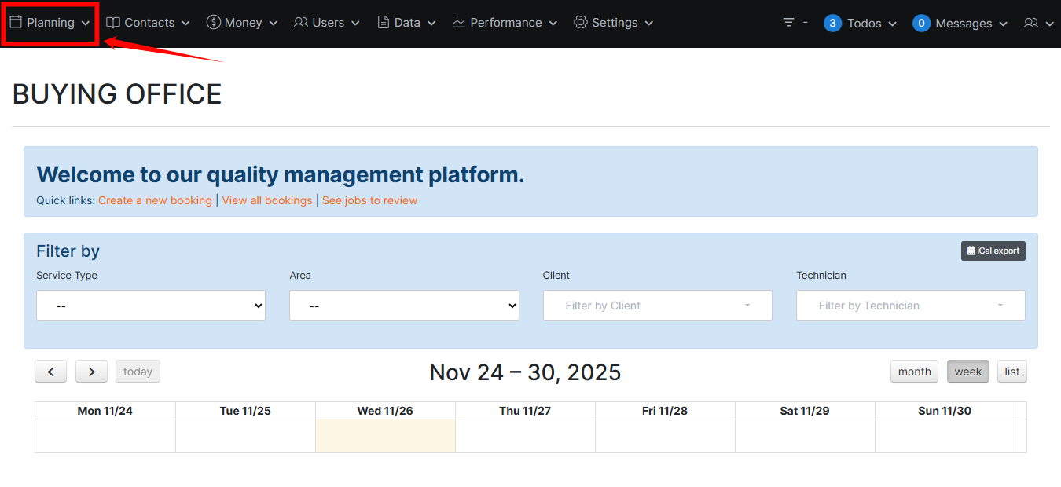The width and height of the screenshot is (1061, 487).
Task: Open the filter lines icon in navbar
Action: [x=789, y=23]
